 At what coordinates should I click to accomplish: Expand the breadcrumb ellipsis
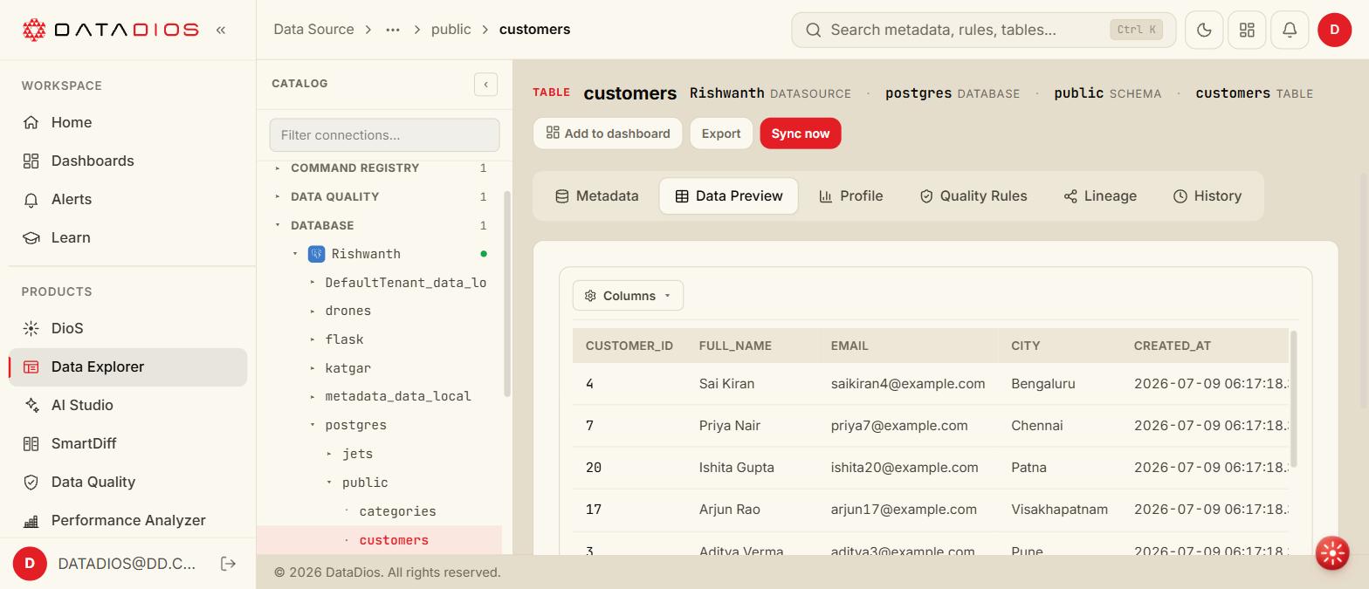pos(393,30)
